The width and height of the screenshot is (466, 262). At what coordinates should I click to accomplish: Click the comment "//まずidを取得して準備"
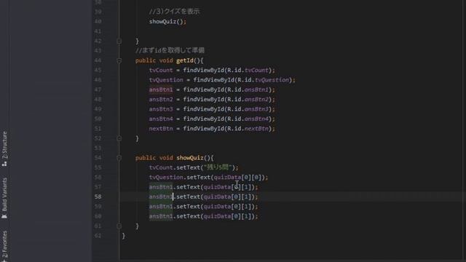[x=170, y=50]
